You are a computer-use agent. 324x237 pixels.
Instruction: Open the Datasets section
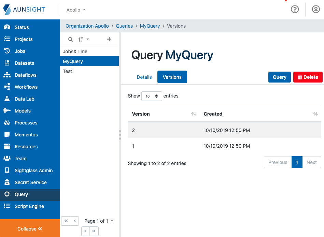click(24, 63)
